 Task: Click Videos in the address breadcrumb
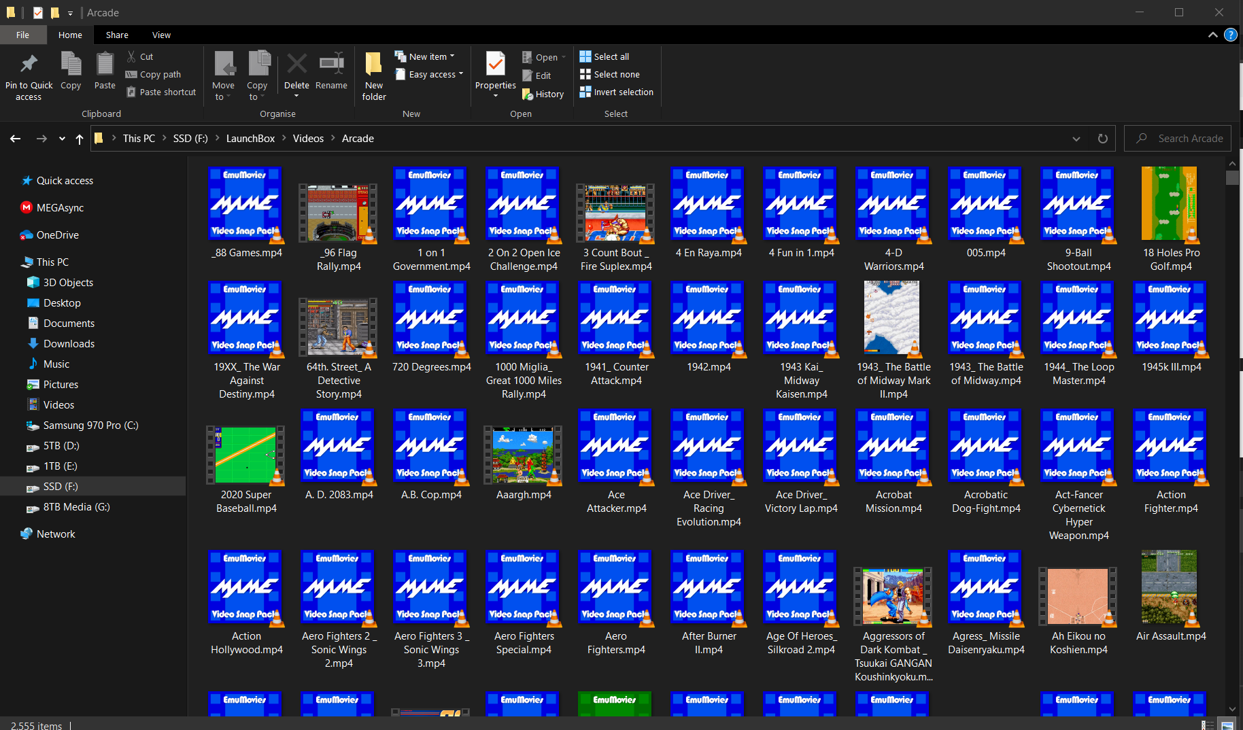click(x=308, y=139)
